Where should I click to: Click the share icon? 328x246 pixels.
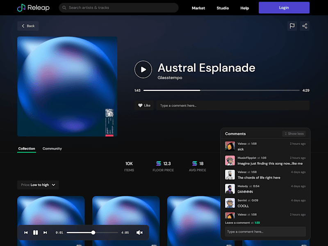(305, 26)
